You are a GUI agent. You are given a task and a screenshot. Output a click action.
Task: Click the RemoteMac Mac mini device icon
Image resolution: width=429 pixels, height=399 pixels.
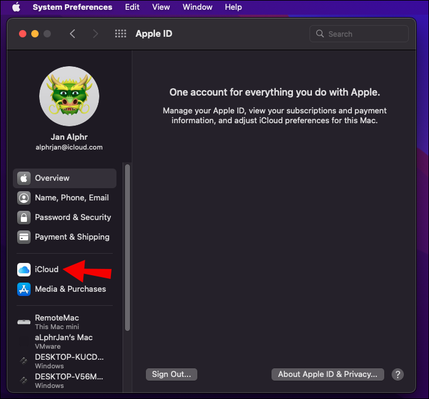click(24, 322)
